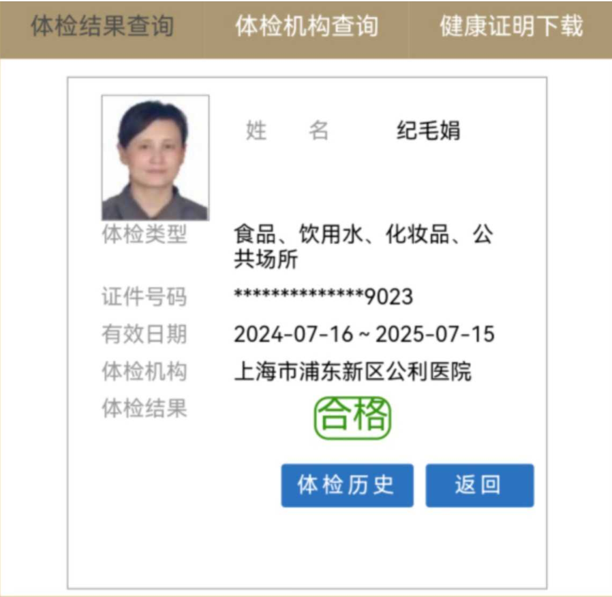Click the person's ID photo

coord(155,157)
